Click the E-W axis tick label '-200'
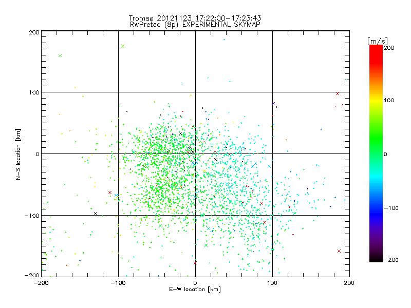Screen dimensions: 411x308 (x=41, y=283)
